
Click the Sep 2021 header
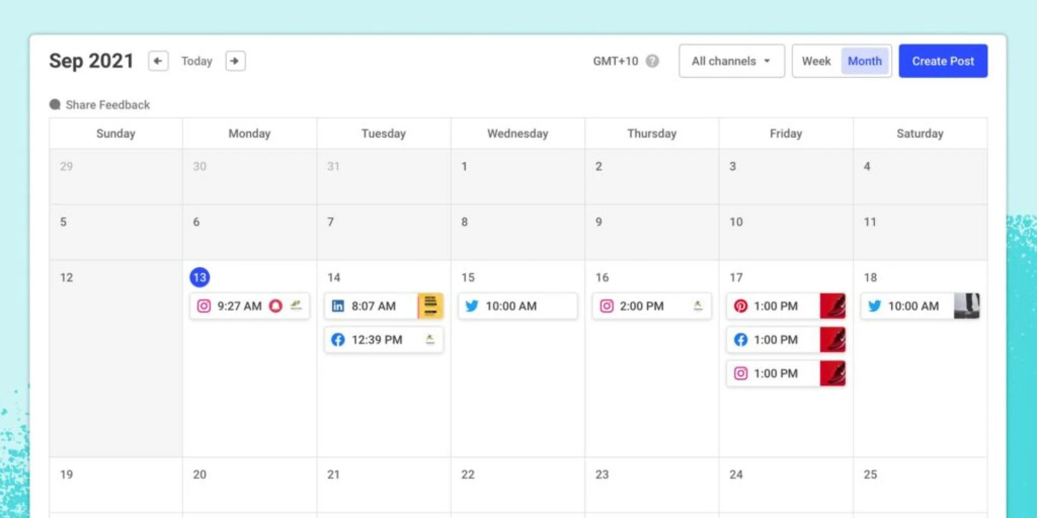point(91,61)
